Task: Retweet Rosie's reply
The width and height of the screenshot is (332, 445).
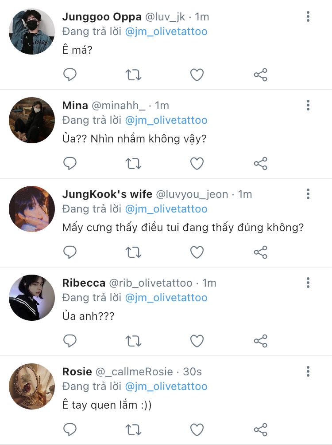Action: tap(133, 429)
